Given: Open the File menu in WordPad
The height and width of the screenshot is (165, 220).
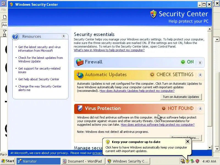Looking at the screenshot, I should [x=4, y=10].
